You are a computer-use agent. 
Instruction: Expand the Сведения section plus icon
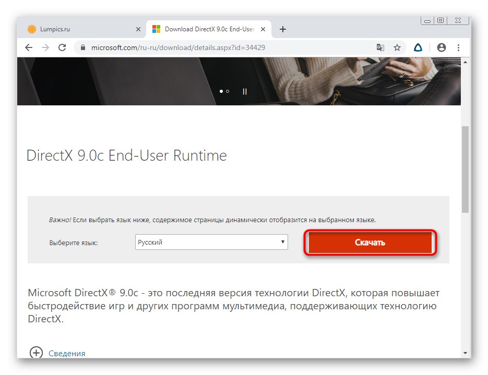[36, 353]
